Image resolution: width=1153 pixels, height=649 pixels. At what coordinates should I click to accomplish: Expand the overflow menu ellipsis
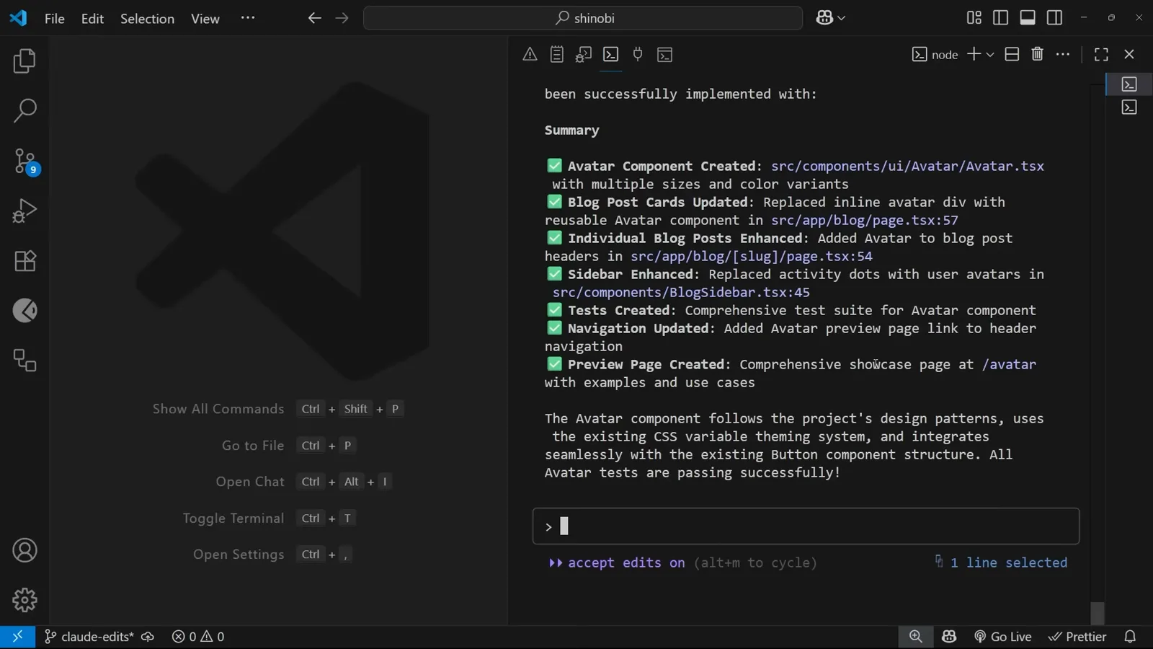(248, 18)
